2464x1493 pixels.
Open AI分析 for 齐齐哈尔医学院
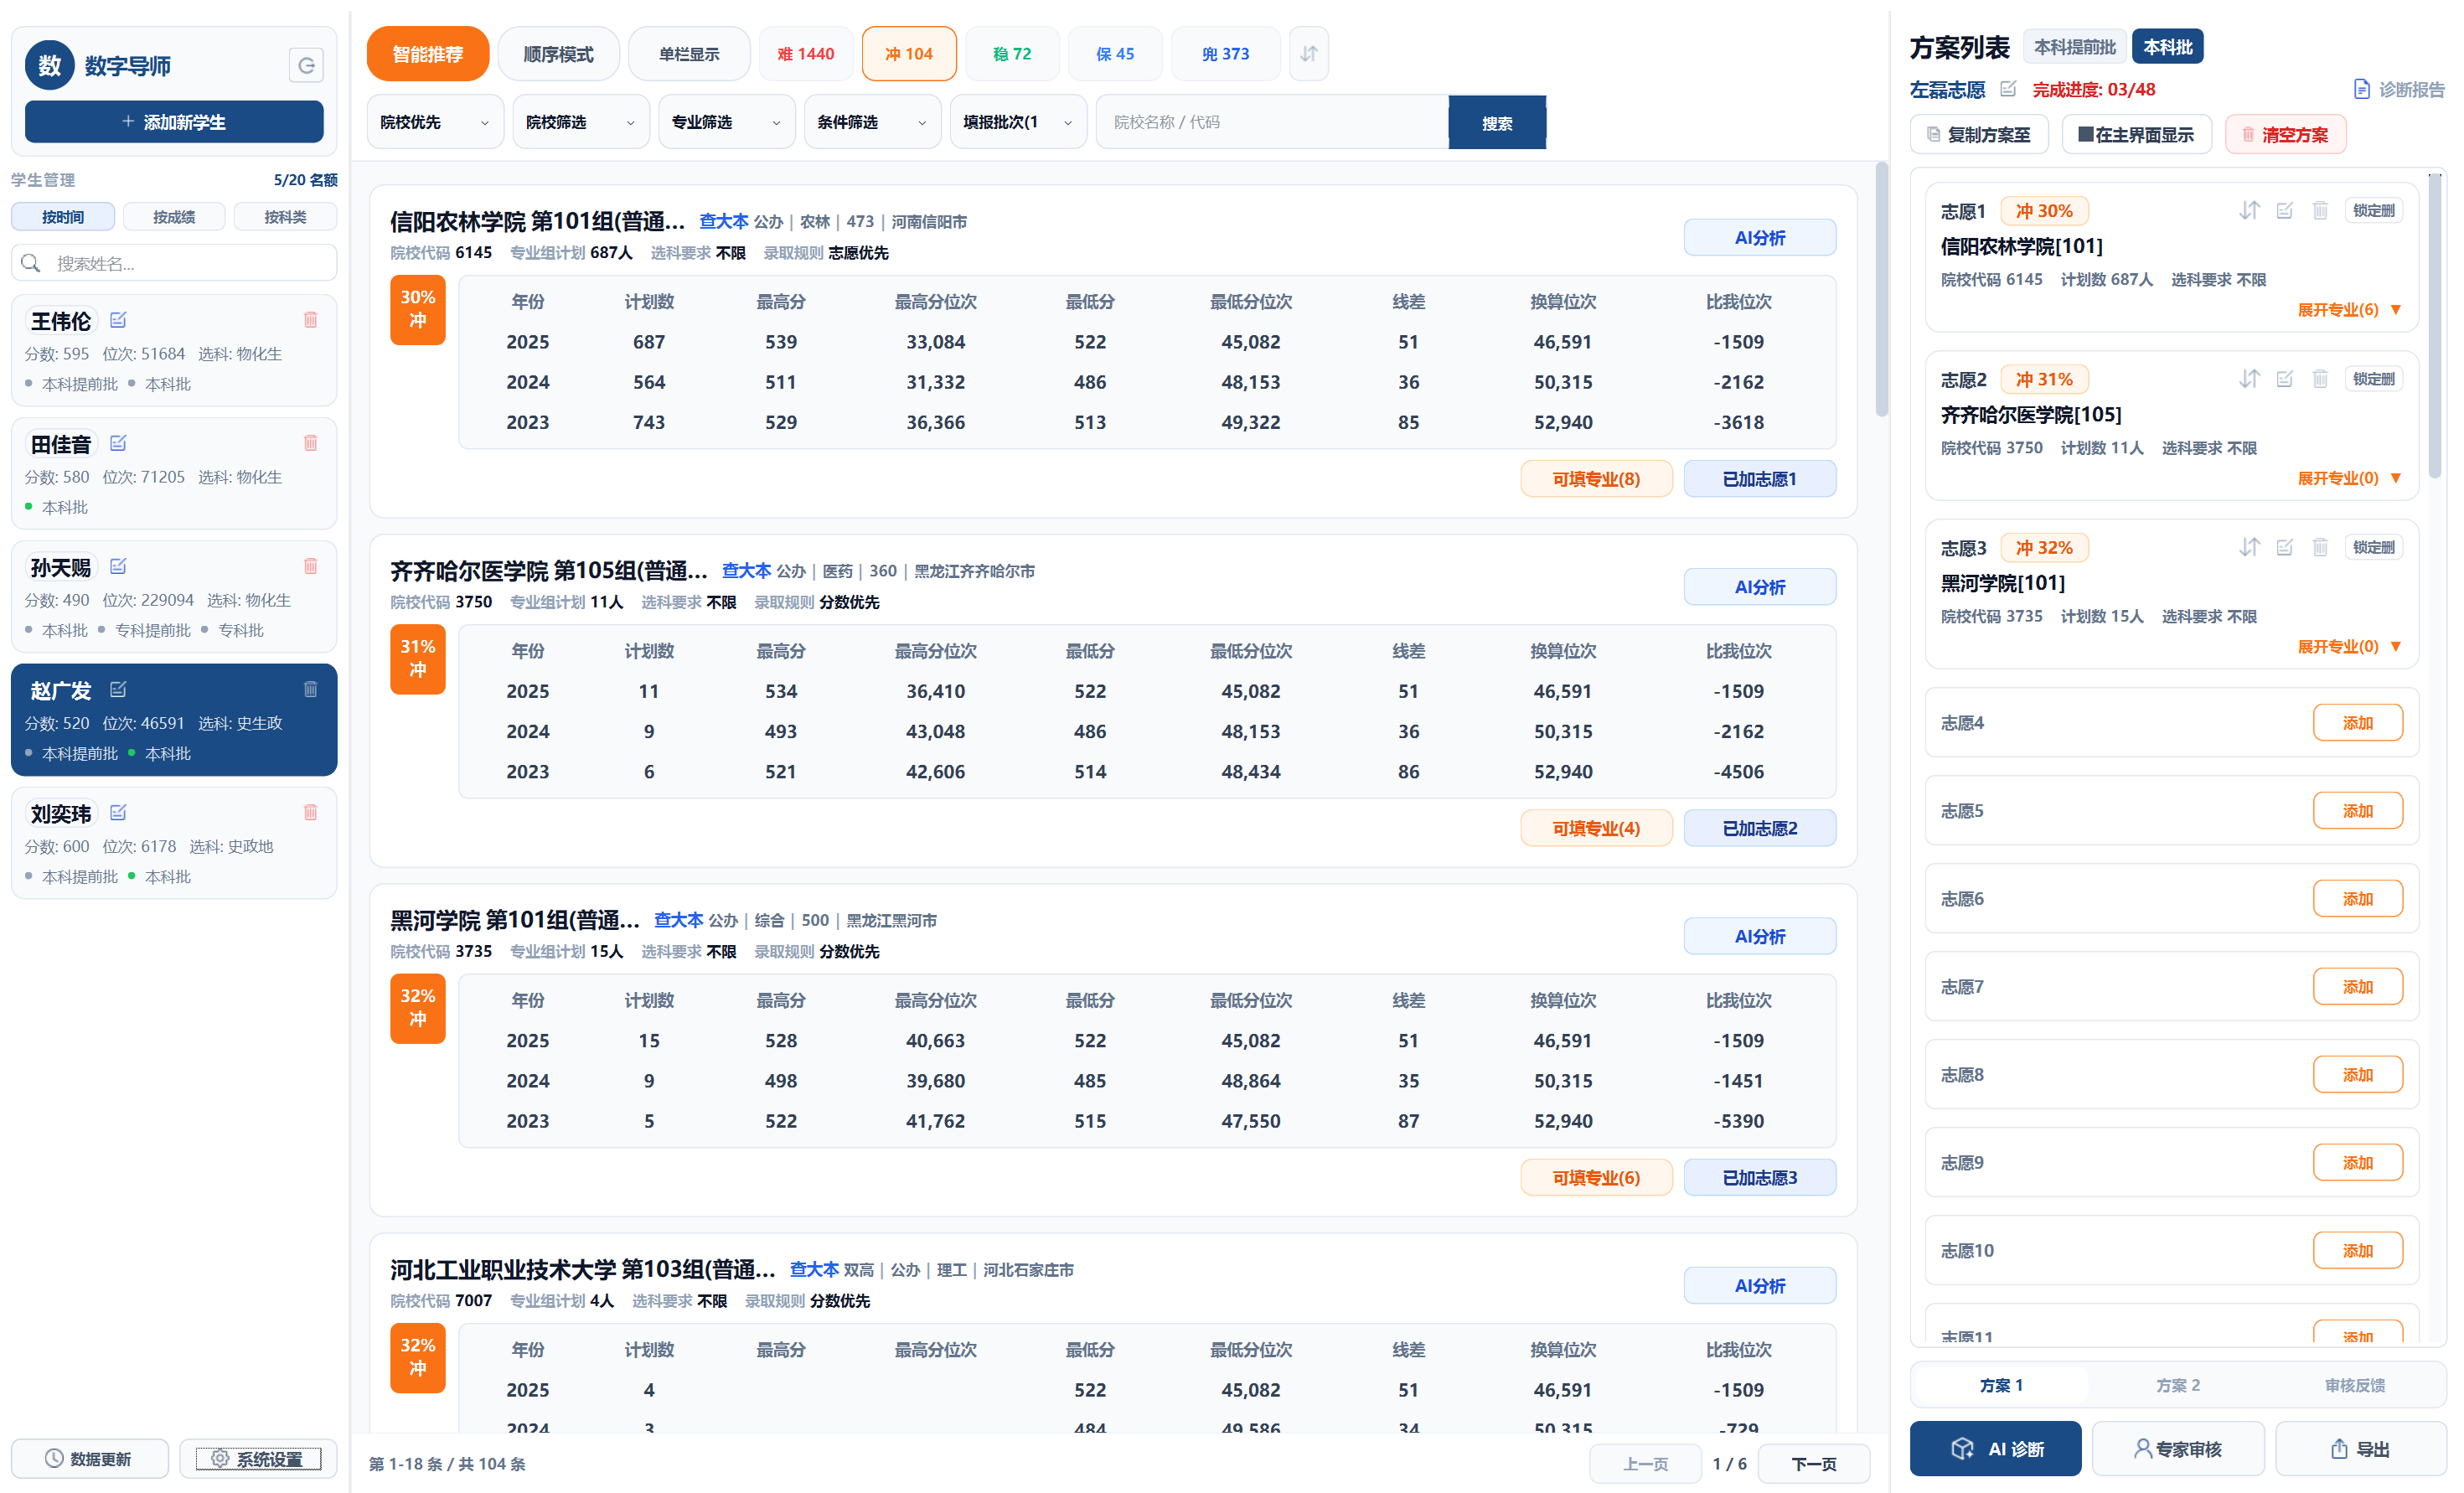point(1760,587)
